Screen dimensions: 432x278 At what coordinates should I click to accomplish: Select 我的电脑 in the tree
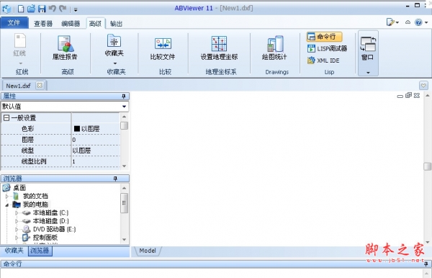(35, 205)
